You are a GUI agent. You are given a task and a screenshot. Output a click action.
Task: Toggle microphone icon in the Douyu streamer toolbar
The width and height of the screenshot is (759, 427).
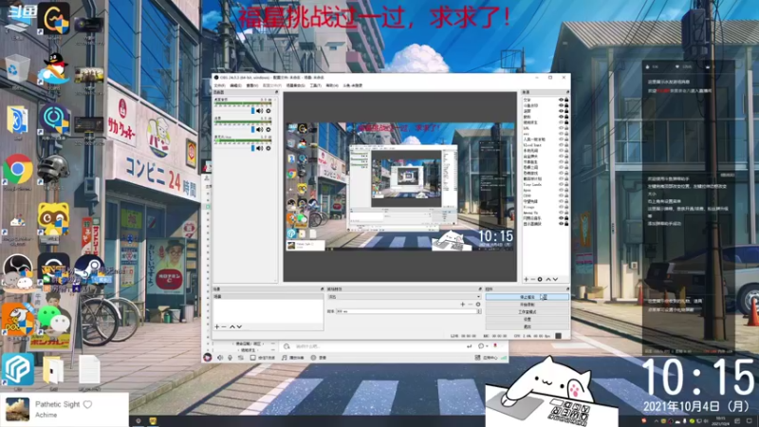pyautogui.click(x=230, y=358)
